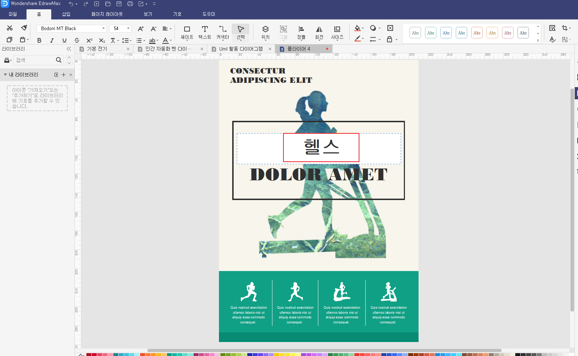Screen dimensions: 578x356
Task: Click the Lock icon
Action: click(390, 39)
